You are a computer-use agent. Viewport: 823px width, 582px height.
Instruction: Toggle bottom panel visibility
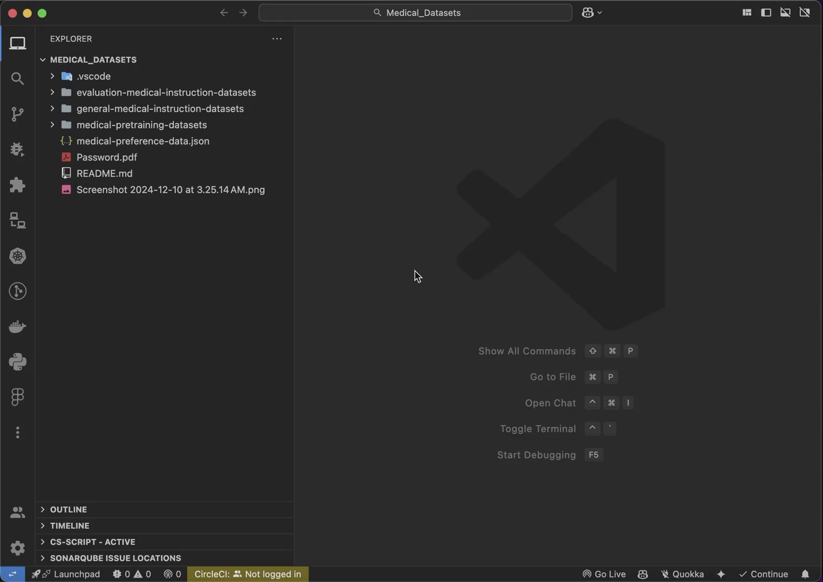coord(785,12)
